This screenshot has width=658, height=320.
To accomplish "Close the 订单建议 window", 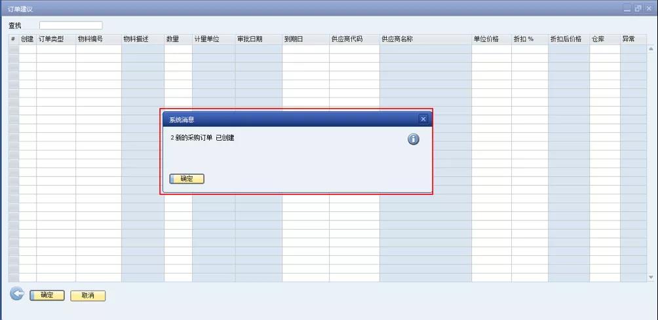I will pyautogui.click(x=648, y=9).
